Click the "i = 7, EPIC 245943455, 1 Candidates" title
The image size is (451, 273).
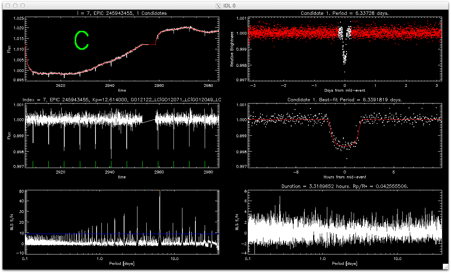122,13
